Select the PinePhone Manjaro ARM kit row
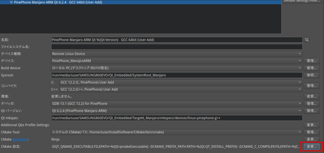Screen dimensions: 324x153 click(141, 2)
